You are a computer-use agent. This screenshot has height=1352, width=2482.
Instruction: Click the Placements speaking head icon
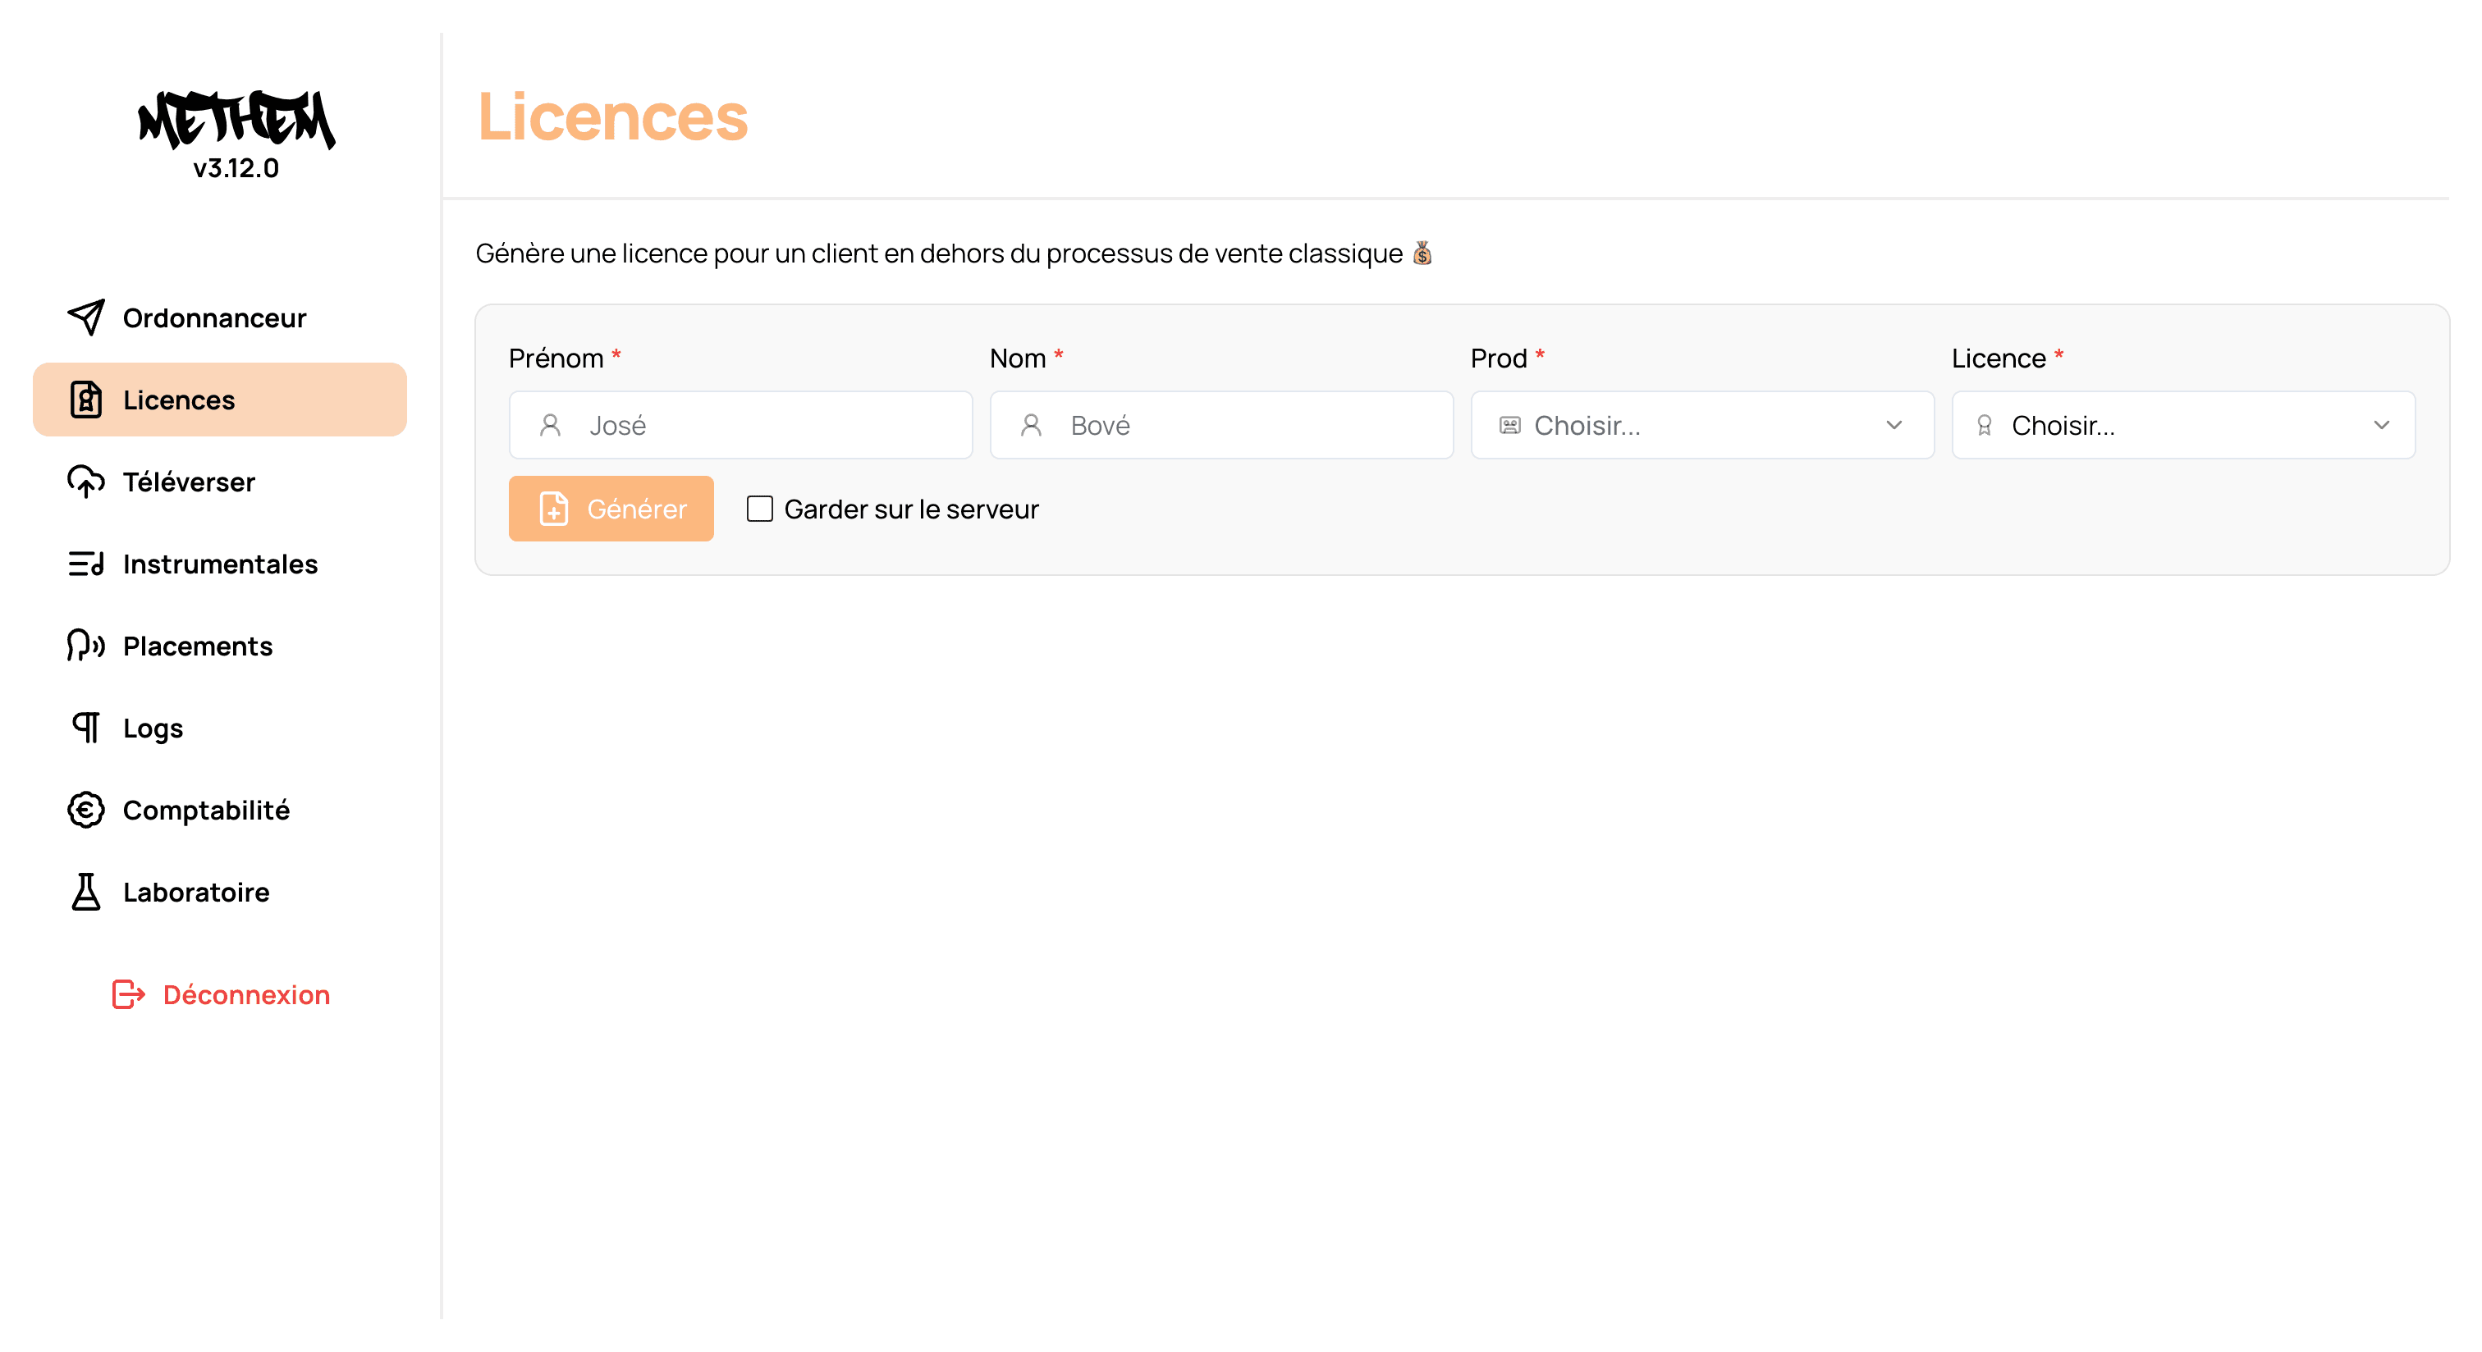[85, 646]
